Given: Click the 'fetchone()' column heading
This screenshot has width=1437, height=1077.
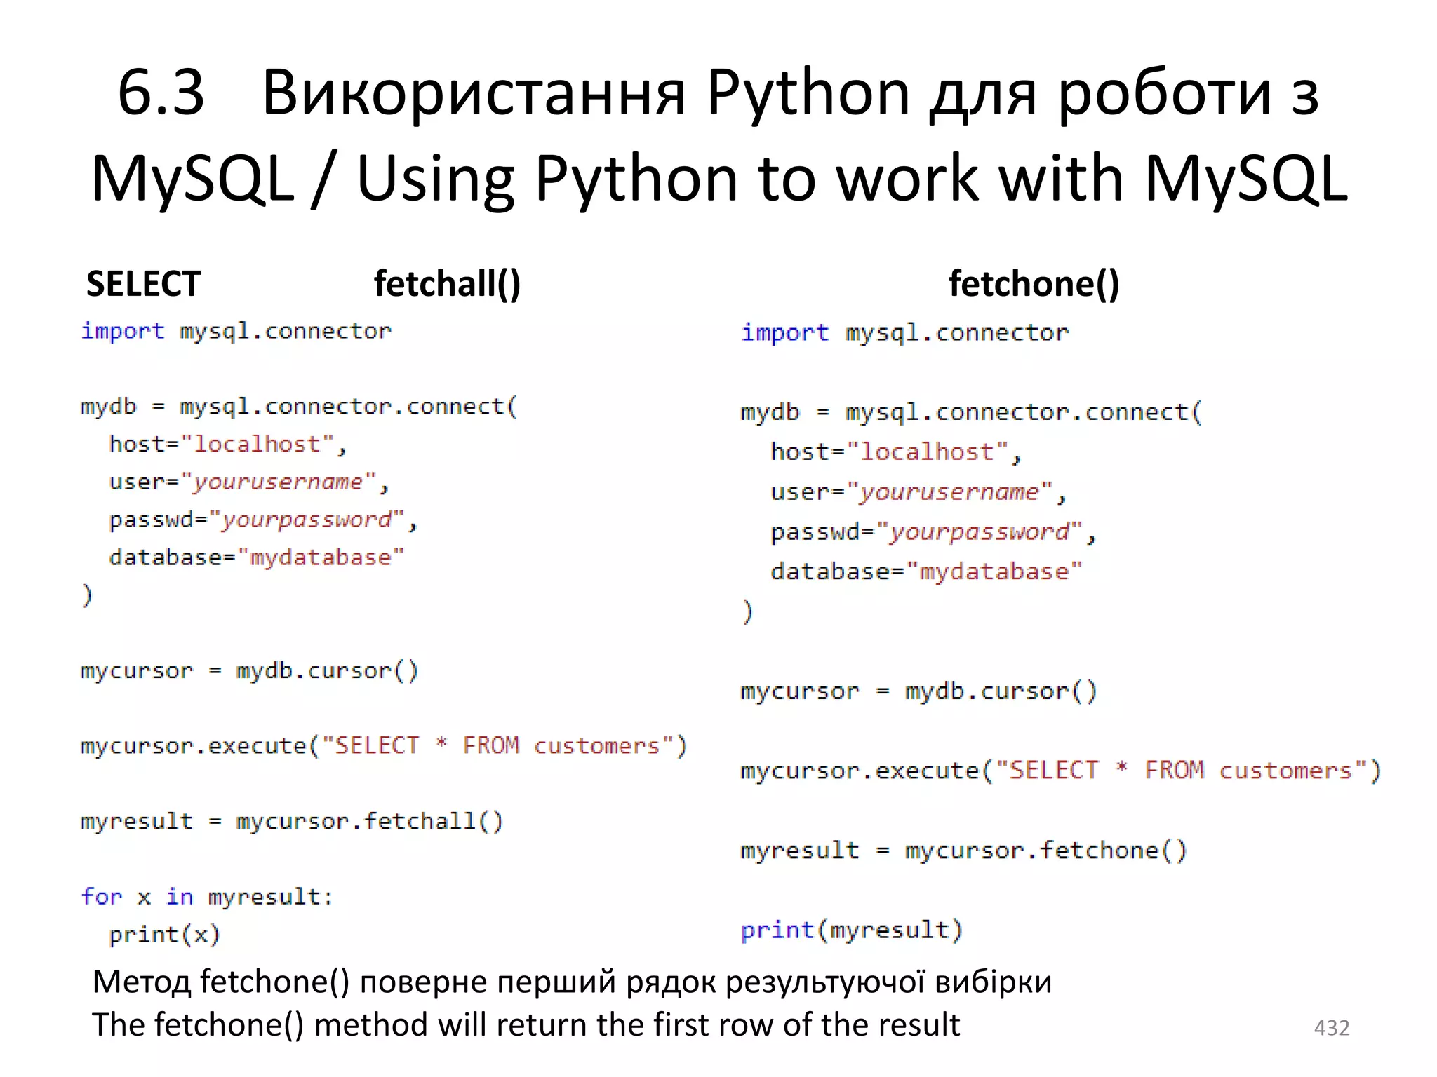Looking at the screenshot, I should click(x=1034, y=284).
